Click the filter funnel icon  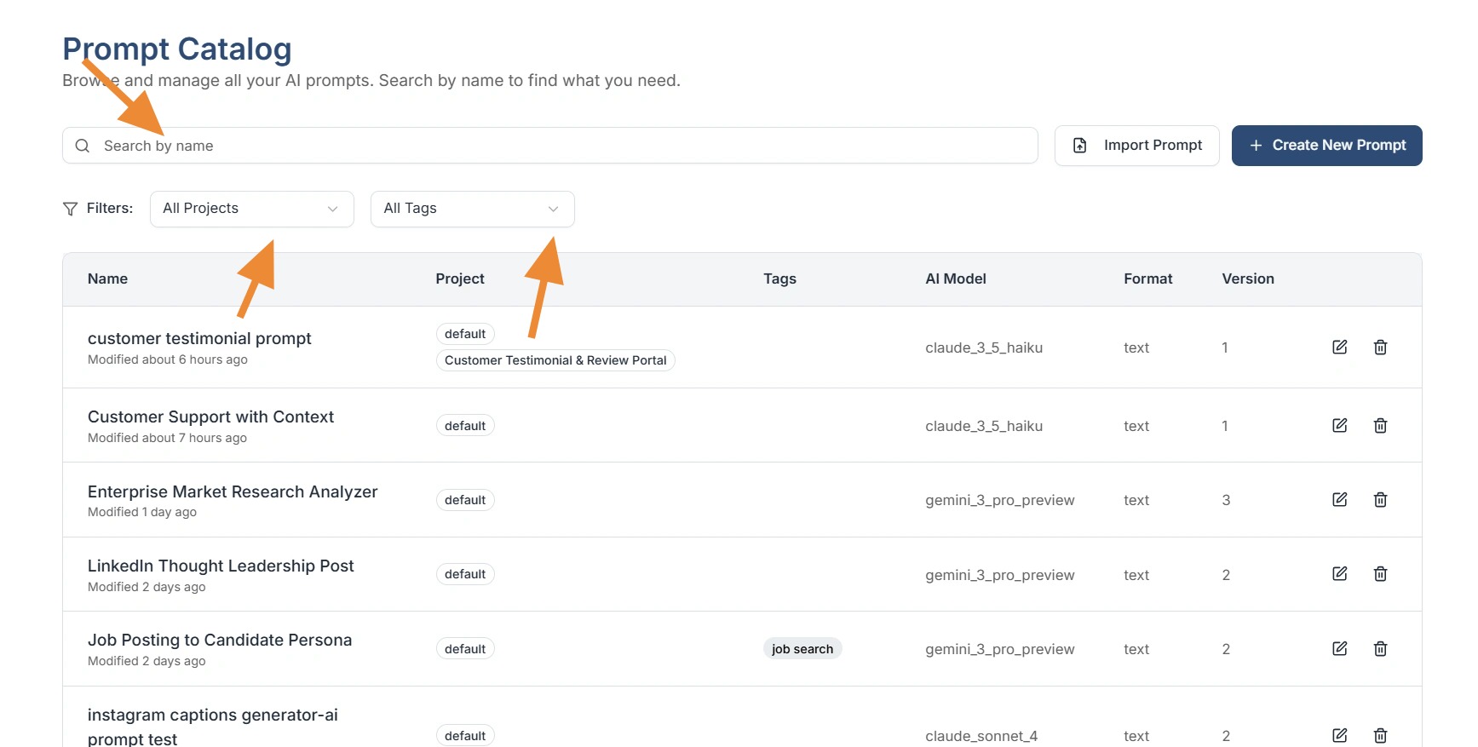pos(71,209)
